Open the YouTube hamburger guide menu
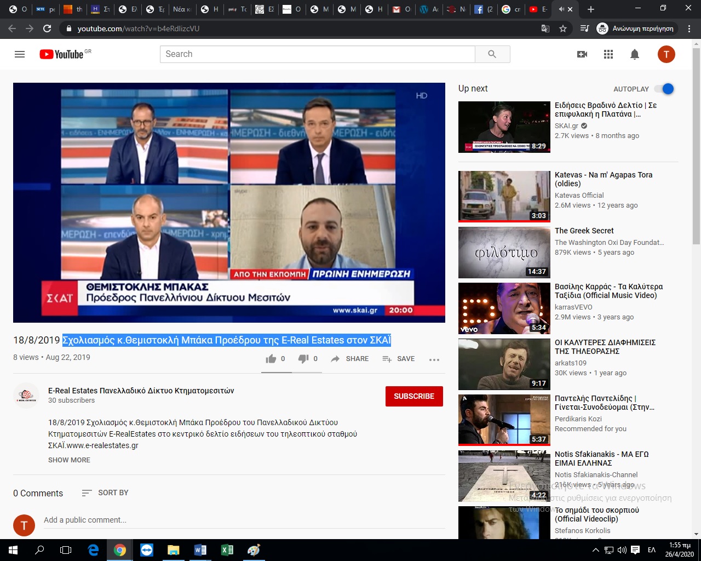 [20, 54]
